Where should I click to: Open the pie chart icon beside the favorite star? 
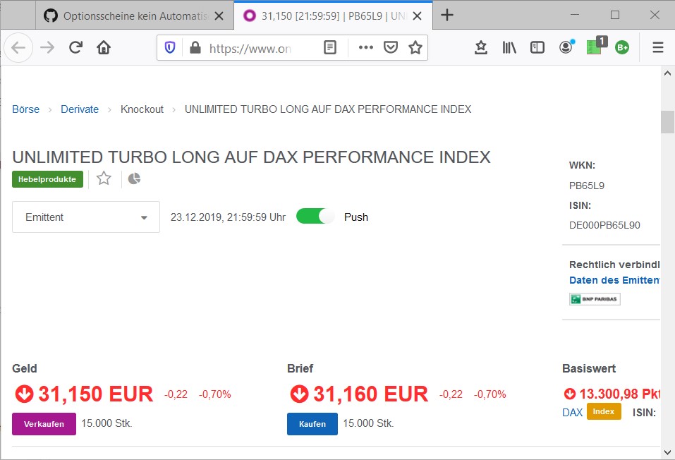[x=133, y=179]
